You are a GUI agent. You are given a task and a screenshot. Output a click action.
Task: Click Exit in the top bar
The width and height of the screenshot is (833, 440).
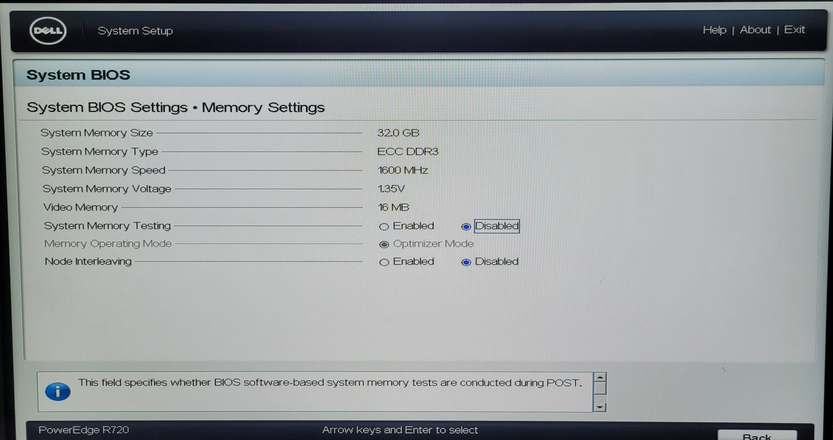(x=795, y=30)
